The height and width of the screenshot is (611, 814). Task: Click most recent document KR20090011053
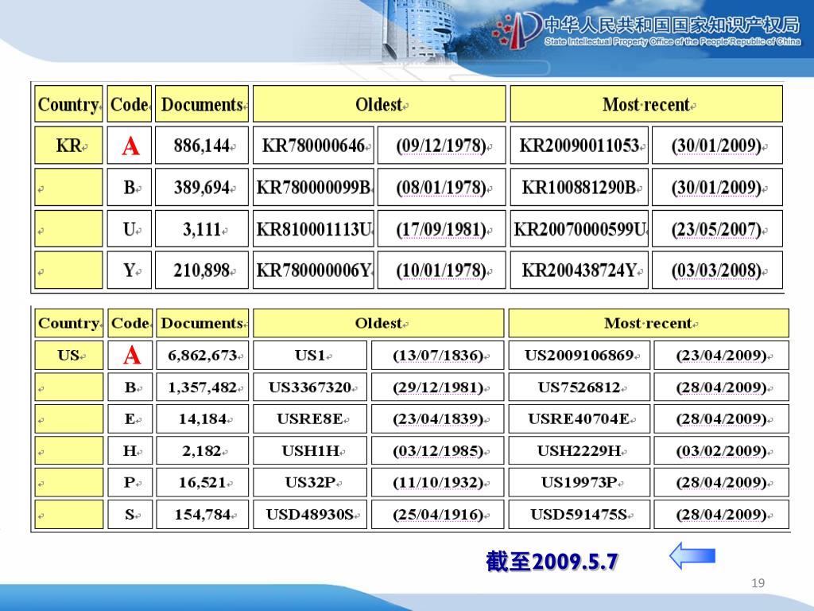click(579, 146)
